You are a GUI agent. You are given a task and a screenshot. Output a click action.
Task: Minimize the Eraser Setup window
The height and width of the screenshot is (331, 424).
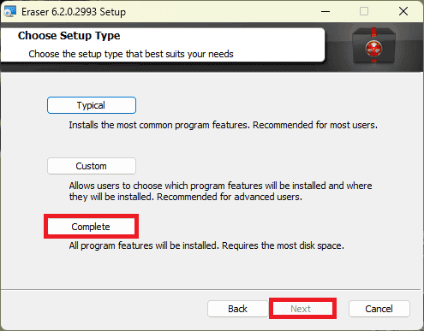pyautogui.click(x=325, y=12)
